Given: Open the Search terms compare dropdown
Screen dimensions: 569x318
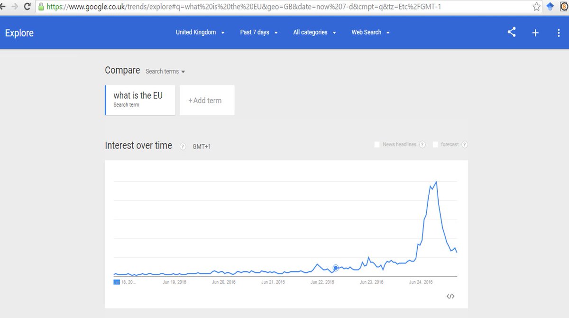Looking at the screenshot, I should click(x=165, y=71).
